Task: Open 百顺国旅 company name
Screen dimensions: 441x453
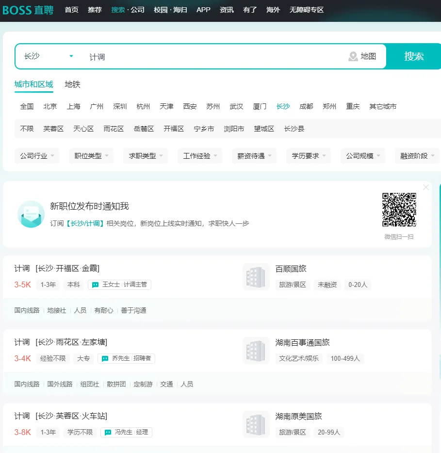Action: pos(291,268)
